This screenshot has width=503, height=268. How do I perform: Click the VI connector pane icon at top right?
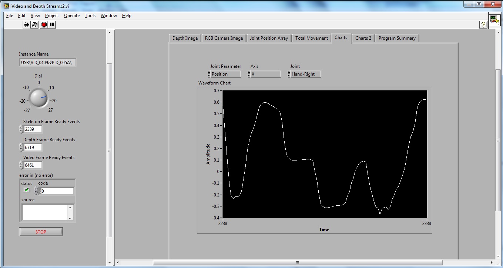point(494,20)
